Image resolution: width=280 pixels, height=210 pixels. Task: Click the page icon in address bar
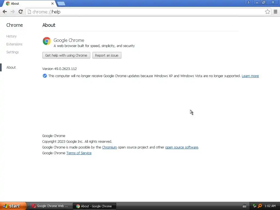tap(29, 12)
